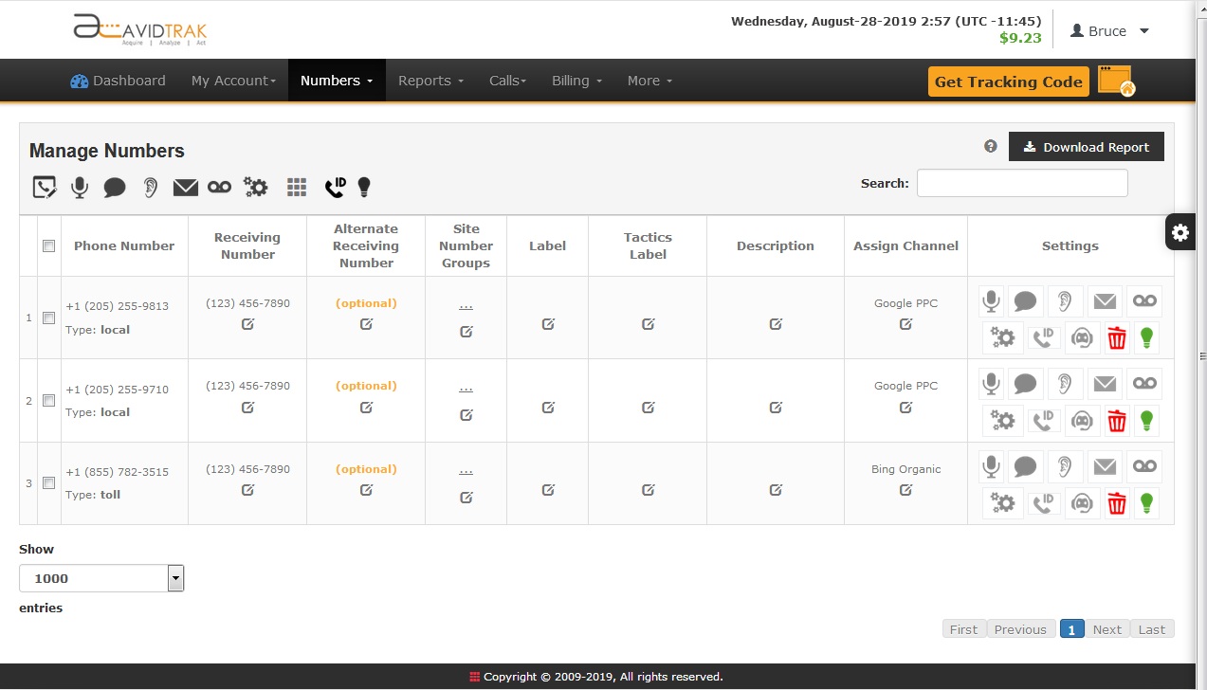The image size is (1207, 690).
Task: Go to the First page
Action: (x=963, y=629)
